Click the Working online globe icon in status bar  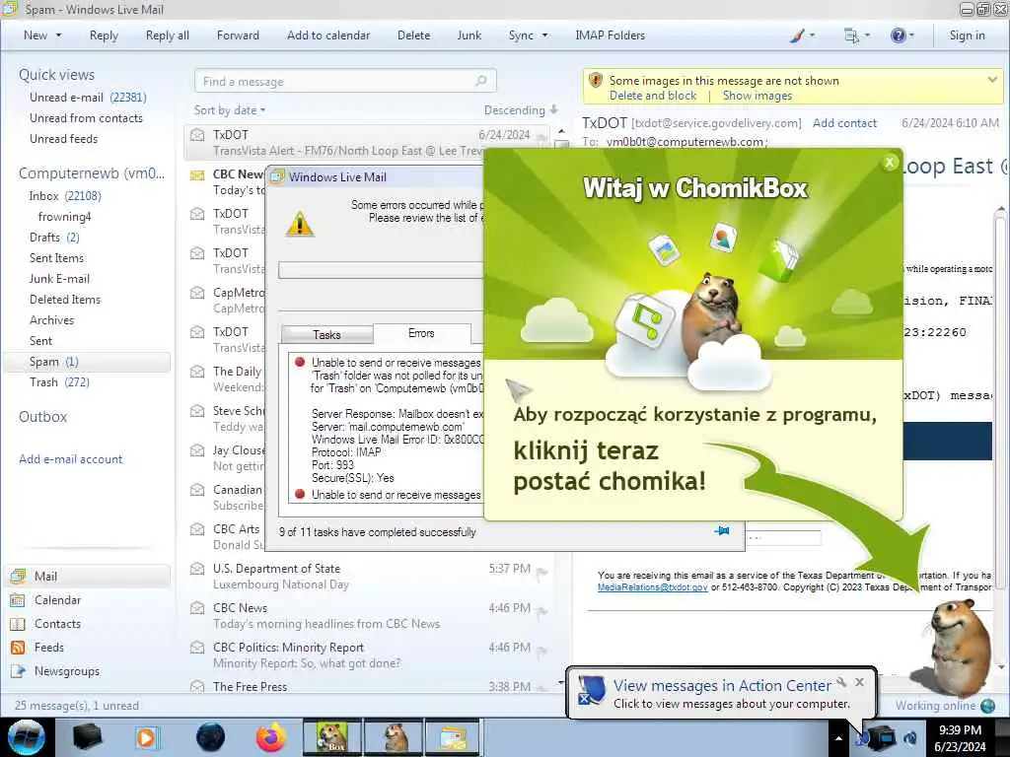(988, 706)
